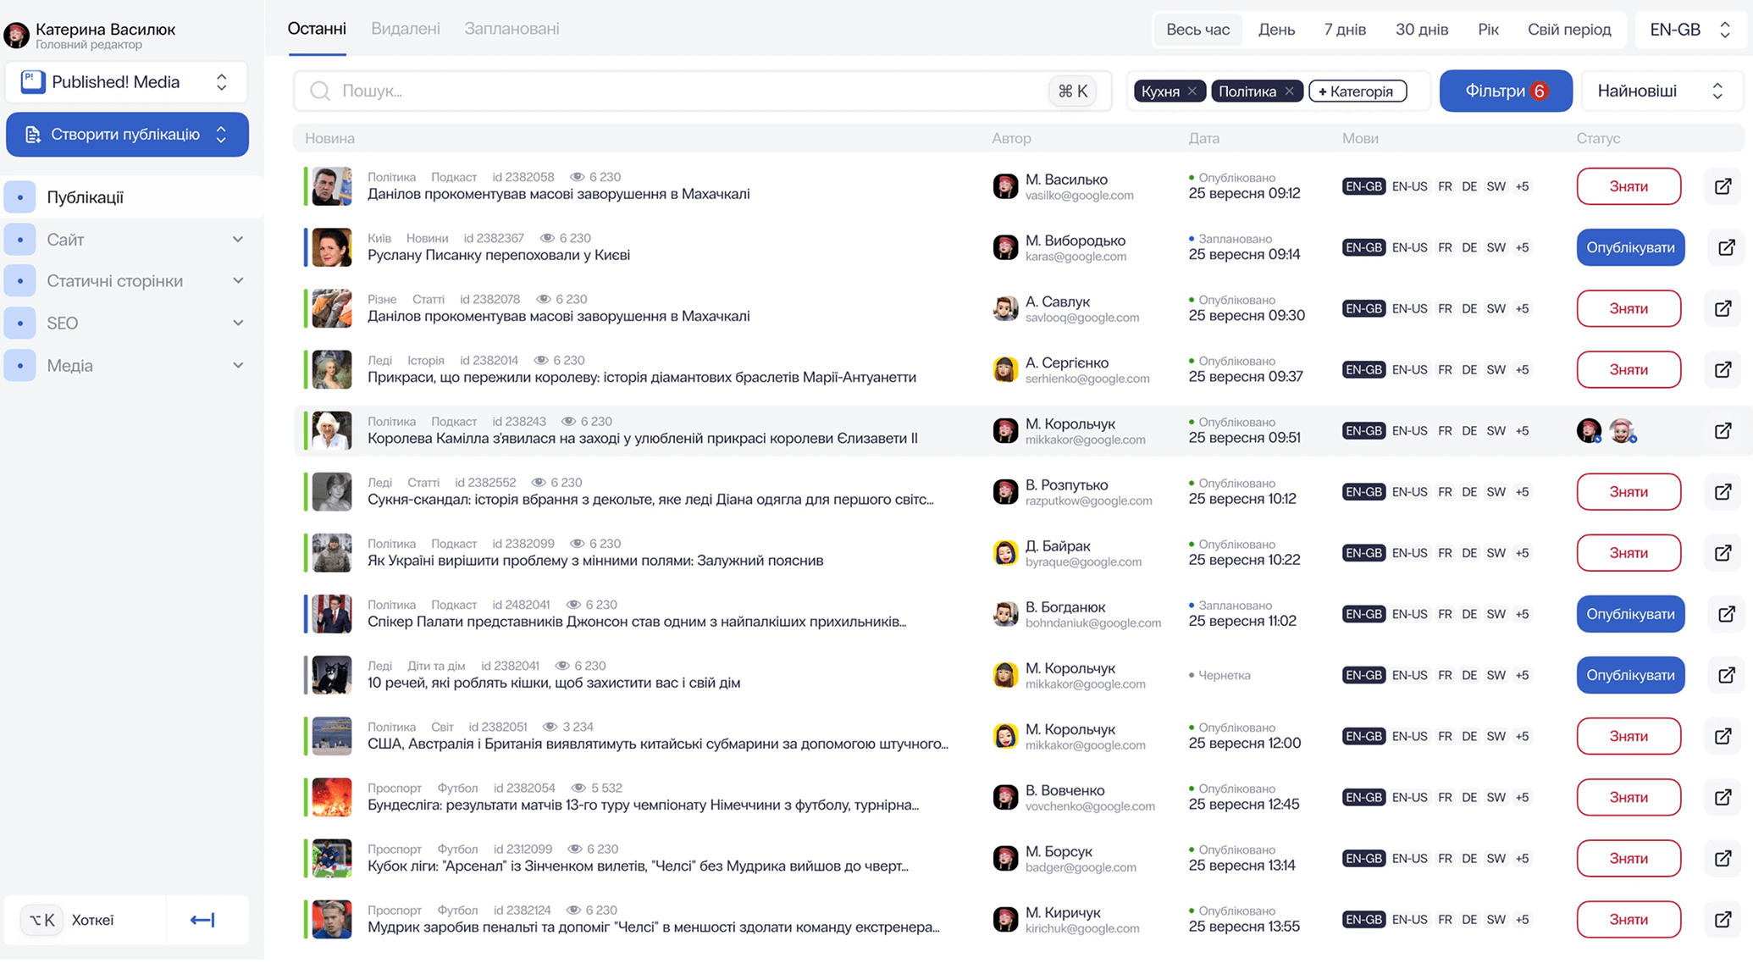
Task: Click green status bar of Камілла article
Action: tap(306, 431)
